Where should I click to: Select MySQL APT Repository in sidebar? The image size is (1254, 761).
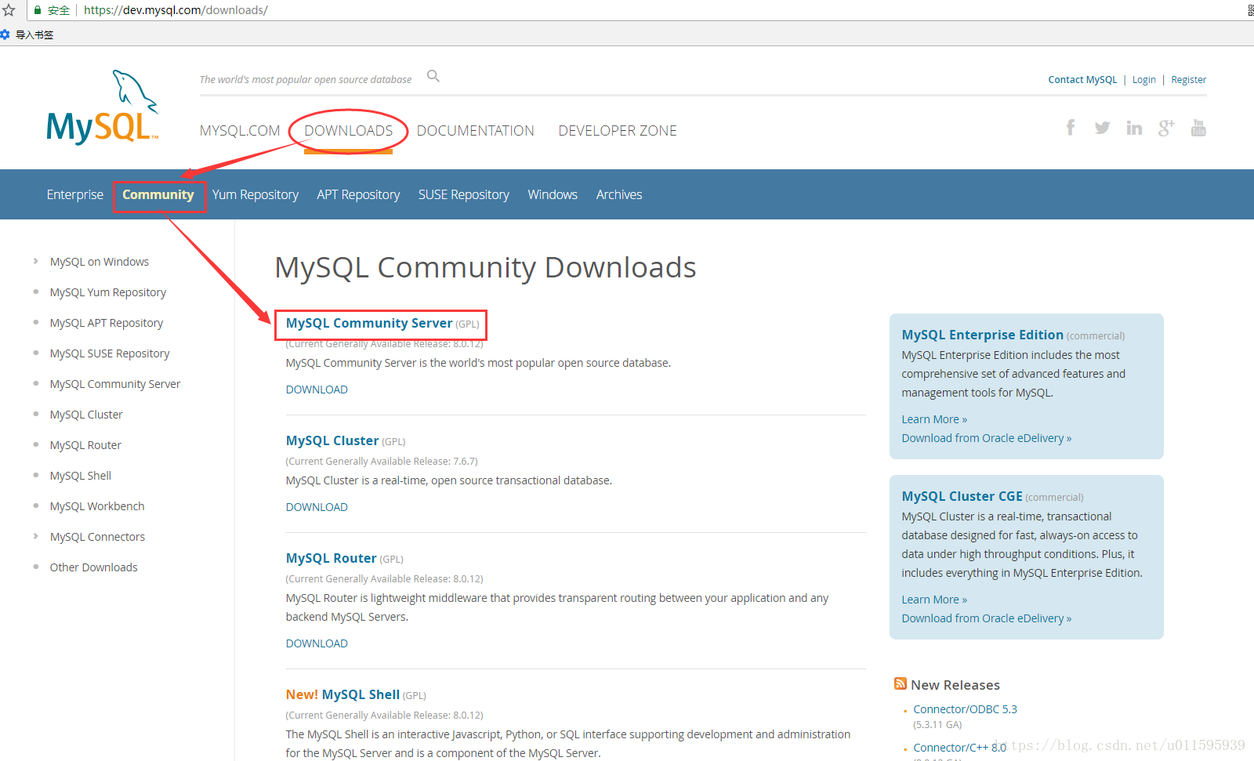tap(107, 323)
